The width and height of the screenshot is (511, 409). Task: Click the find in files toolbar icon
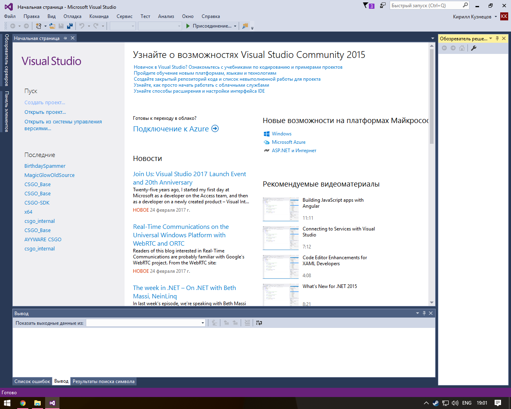pyautogui.click(x=245, y=26)
